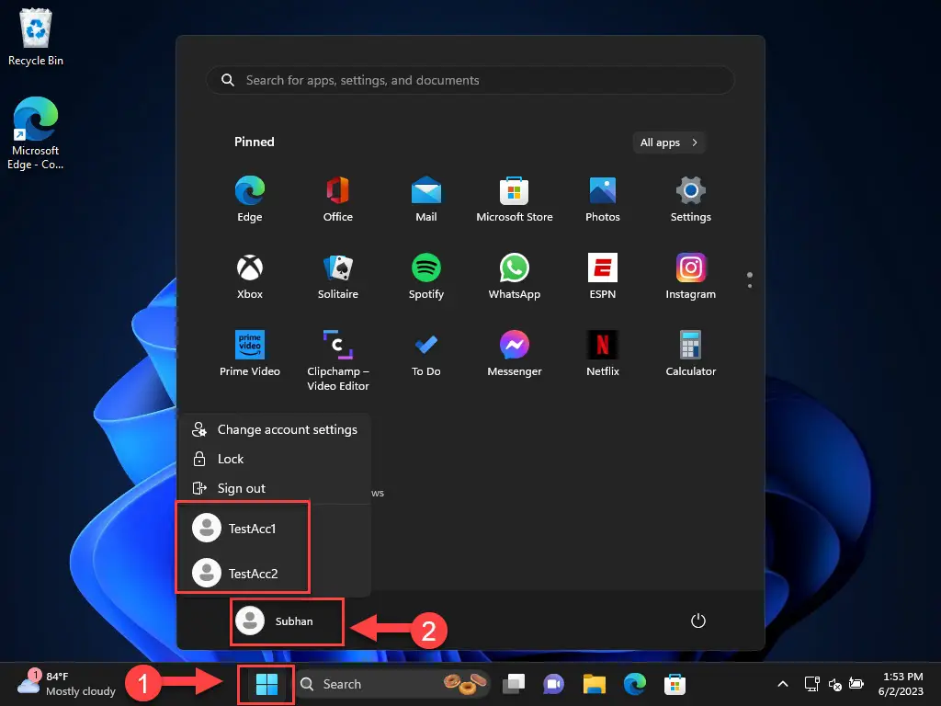Open Task View on taskbar
Viewport: 941px width, 706px height.
click(514, 684)
